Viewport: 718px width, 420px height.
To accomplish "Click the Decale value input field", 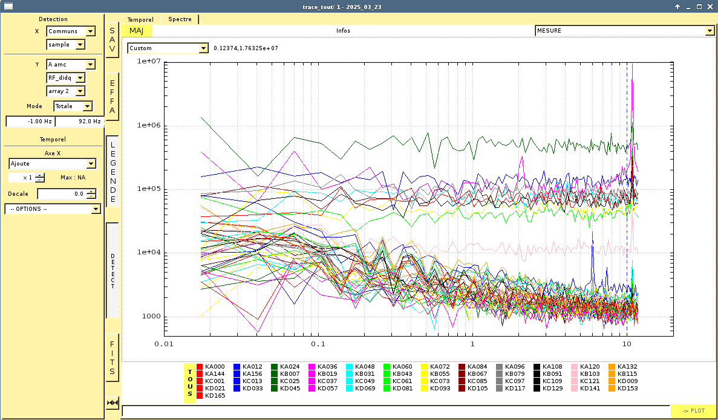I will coord(62,194).
